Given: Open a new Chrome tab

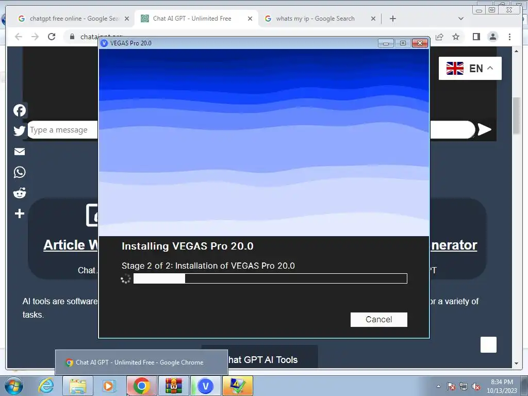Looking at the screenshot, I should click(x=392, y=19).
